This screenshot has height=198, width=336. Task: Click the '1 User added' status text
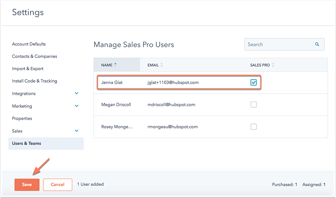pyautogui.click(x=90, y=184)
